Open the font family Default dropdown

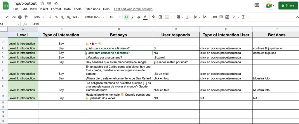(x=94, y=17)
